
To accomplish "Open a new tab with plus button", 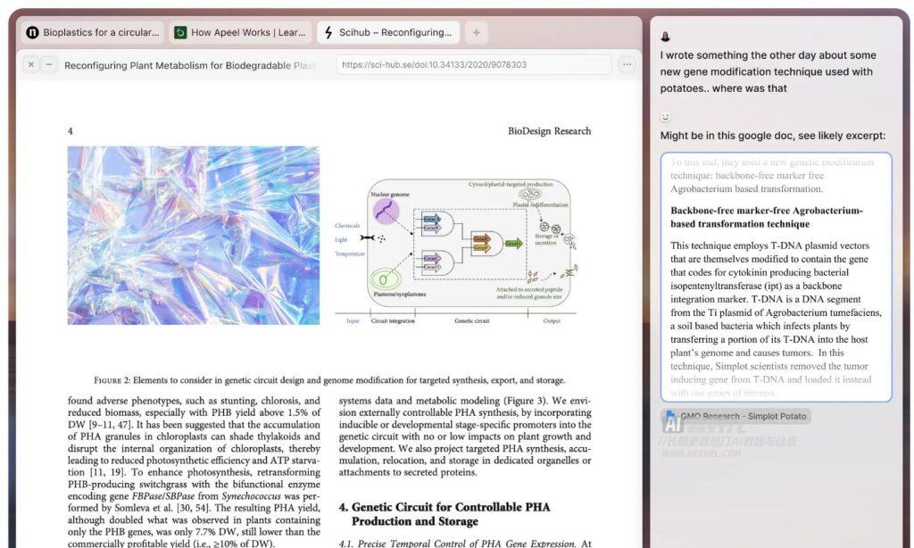I will pyautogui.click(x=477, y=33).
